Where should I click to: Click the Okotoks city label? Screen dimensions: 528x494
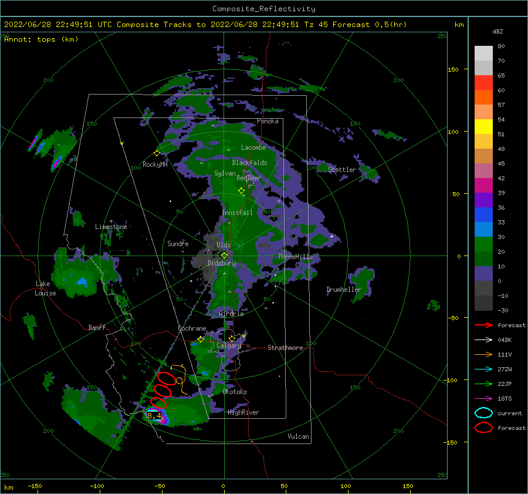tap(235, 392)
